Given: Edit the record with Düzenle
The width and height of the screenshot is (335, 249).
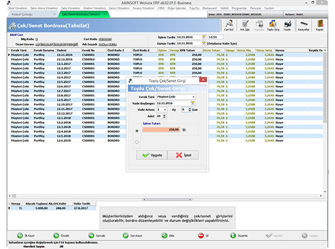Looking at the screenshot, I should [239, 235].
